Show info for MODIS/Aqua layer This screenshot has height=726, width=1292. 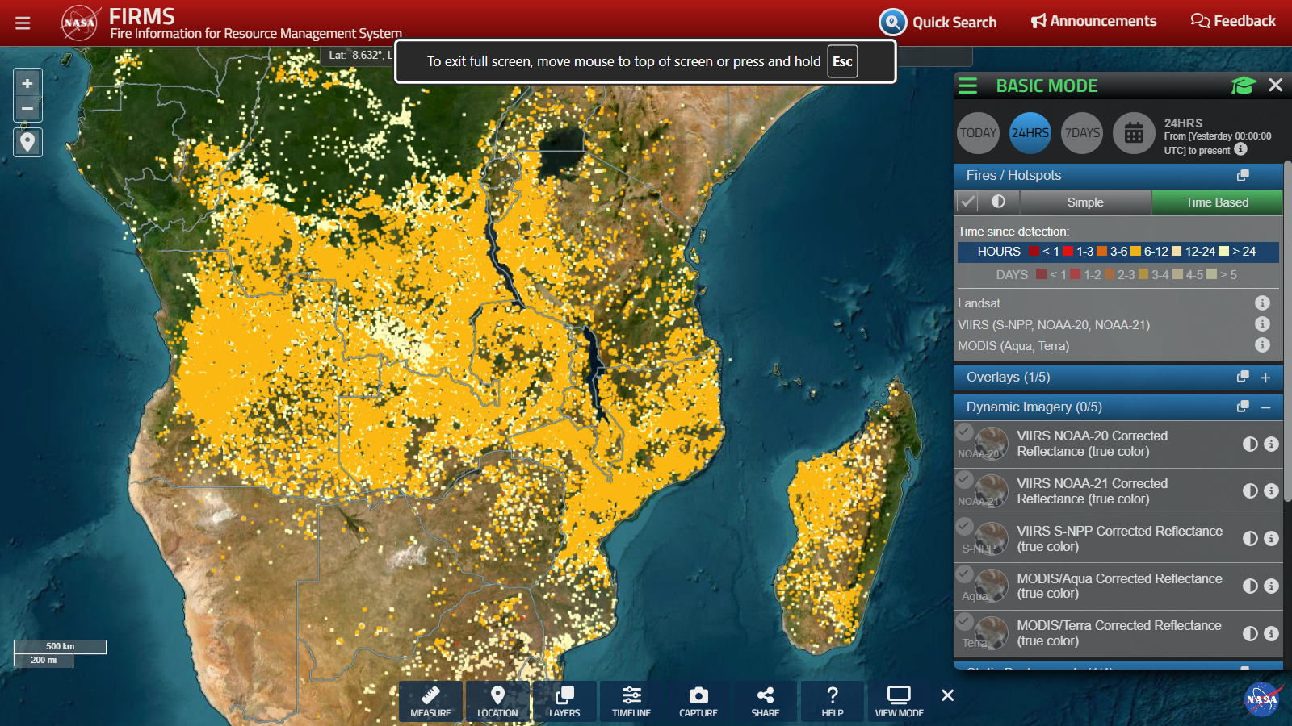pyautogui.click(x=1271, y=586)
